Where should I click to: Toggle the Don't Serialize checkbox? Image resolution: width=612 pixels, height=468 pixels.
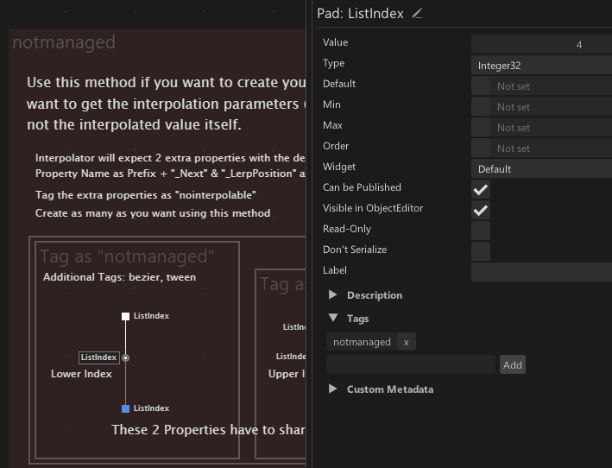(481, 251)
